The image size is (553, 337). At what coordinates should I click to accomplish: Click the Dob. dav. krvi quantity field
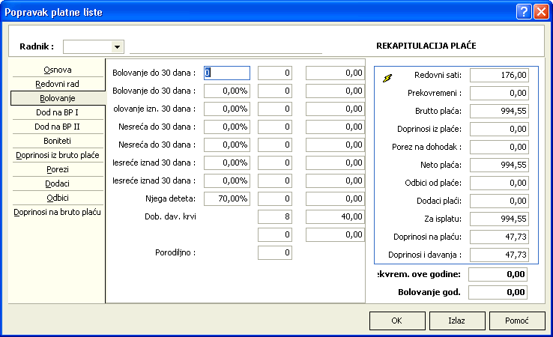click(274, 216)
